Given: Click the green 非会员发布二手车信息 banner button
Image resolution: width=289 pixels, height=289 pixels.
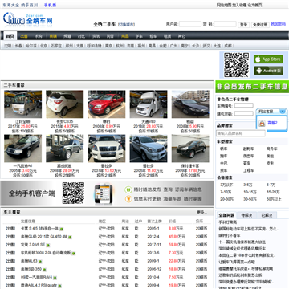Looking at the screenshot, I should pyautogui.click(x=252, y=87).
